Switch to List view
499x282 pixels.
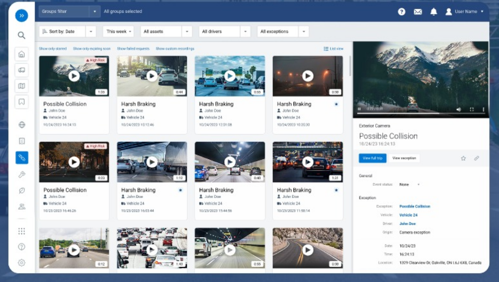pyautogui.click(x=333, y=49)
